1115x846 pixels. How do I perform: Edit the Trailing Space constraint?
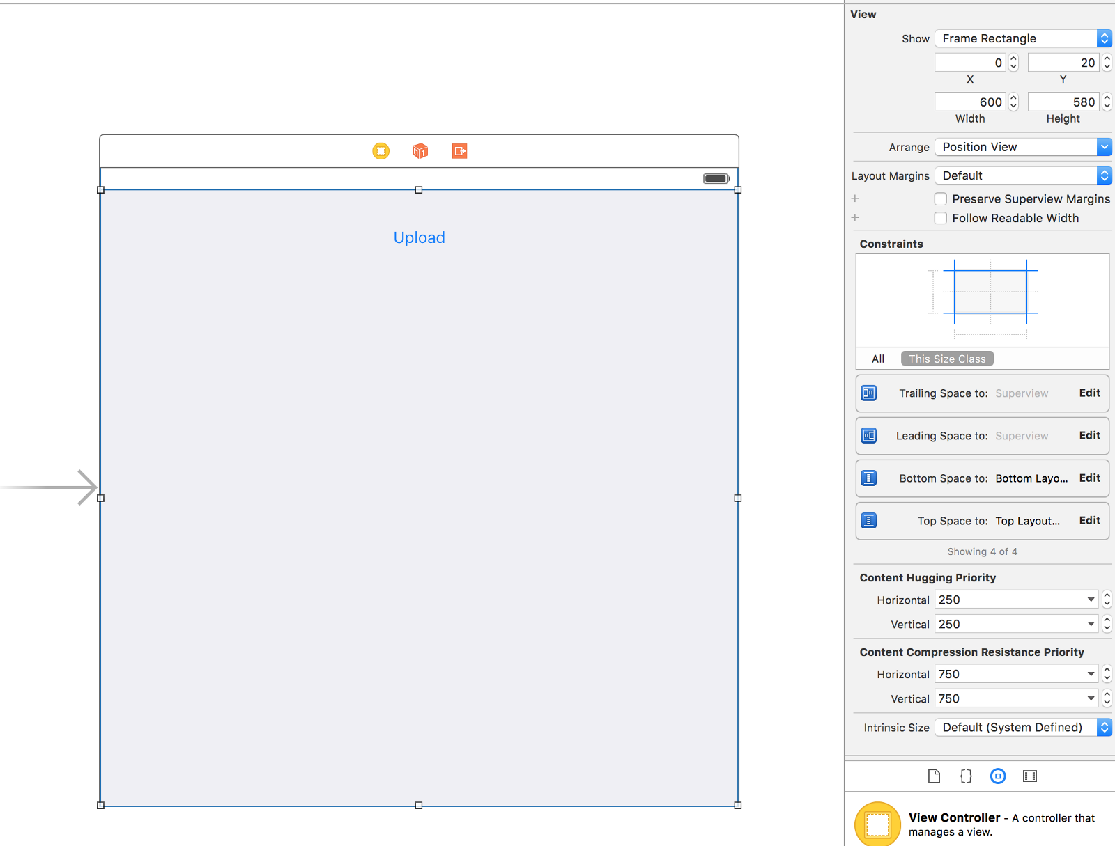click(x=1090, y=393)
